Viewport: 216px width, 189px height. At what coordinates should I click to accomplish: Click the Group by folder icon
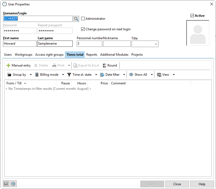click(x=9, y=75)
